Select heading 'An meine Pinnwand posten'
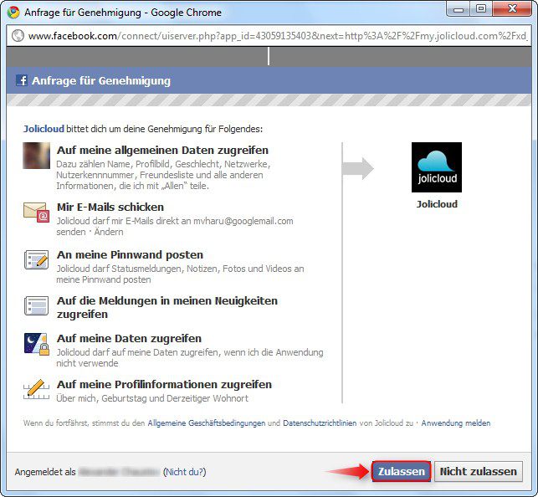This screenshot has width=538, height=497. [x=130, y=255]
